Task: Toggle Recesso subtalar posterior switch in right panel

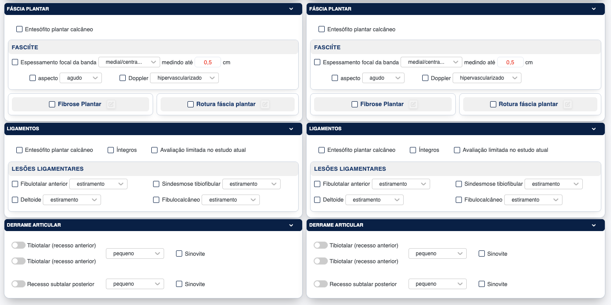Action: [321, 284]
